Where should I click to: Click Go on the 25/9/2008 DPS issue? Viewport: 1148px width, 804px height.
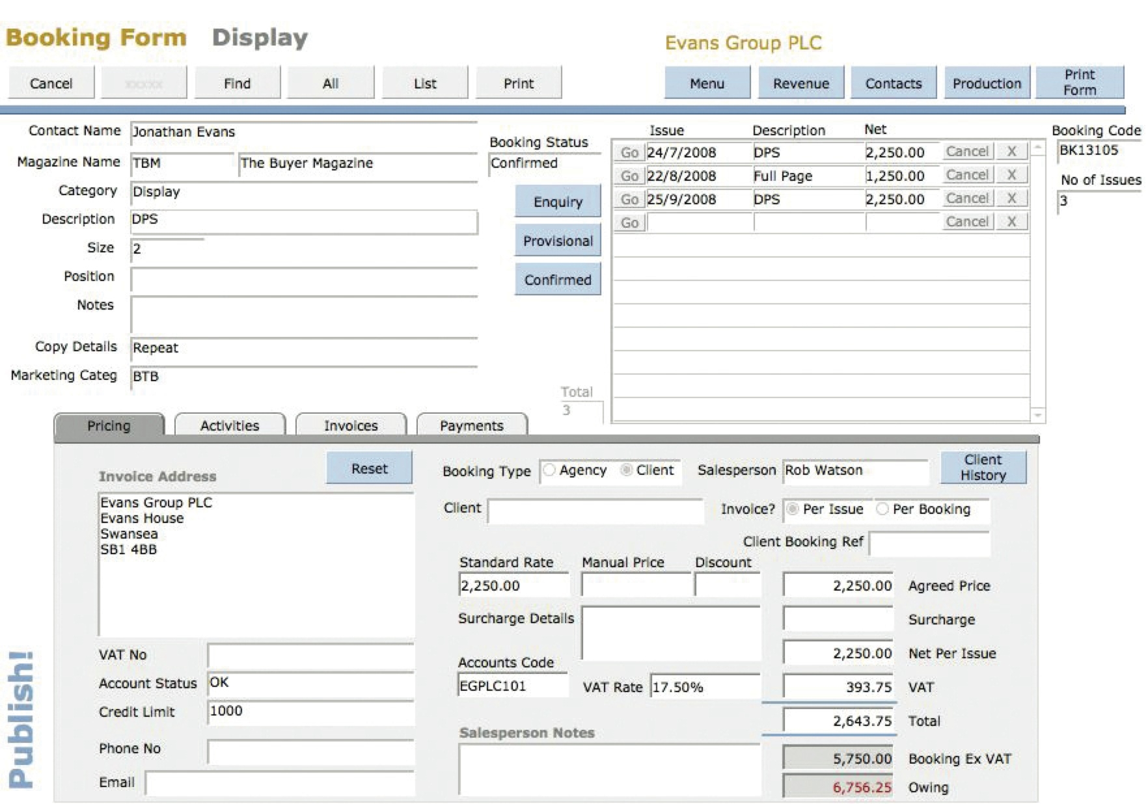coord(629,199)
